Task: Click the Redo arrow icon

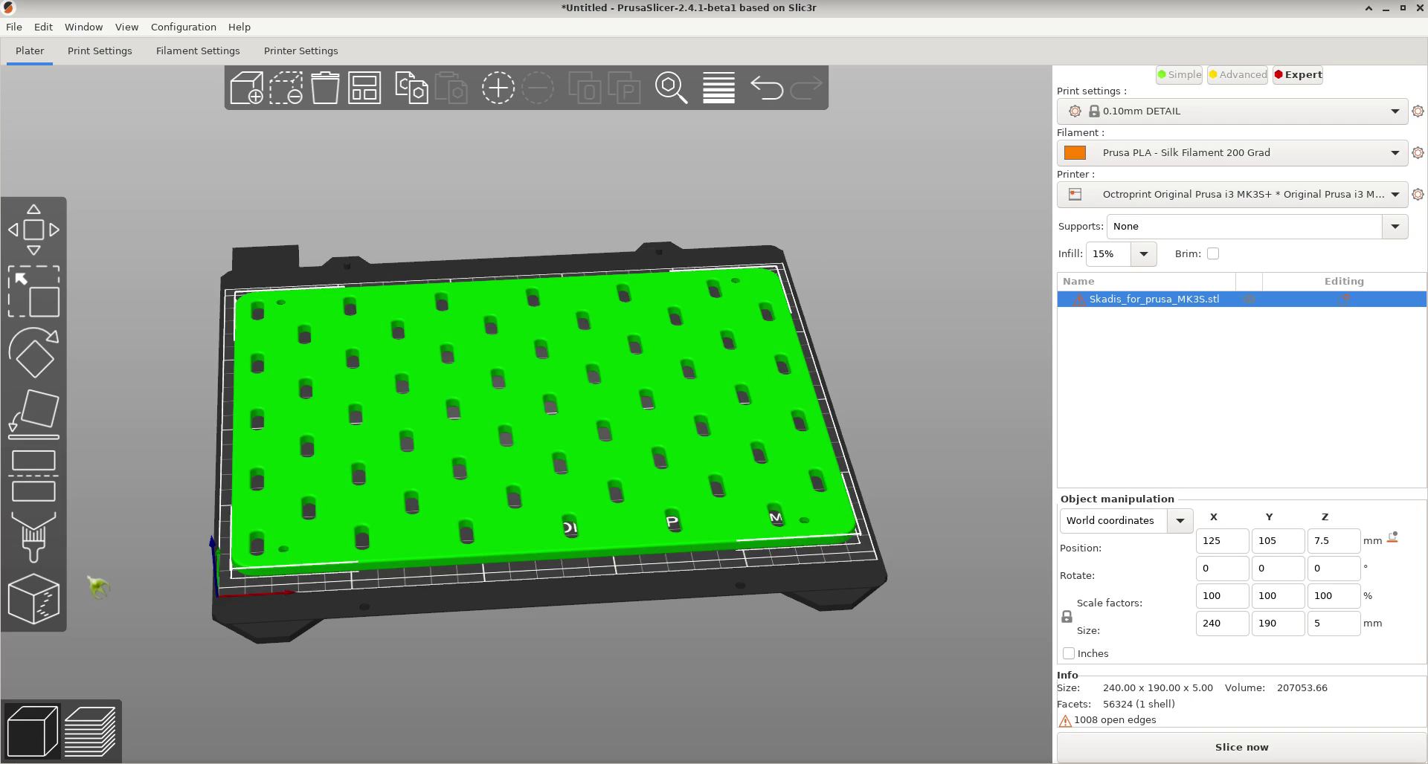Action: 805,88
